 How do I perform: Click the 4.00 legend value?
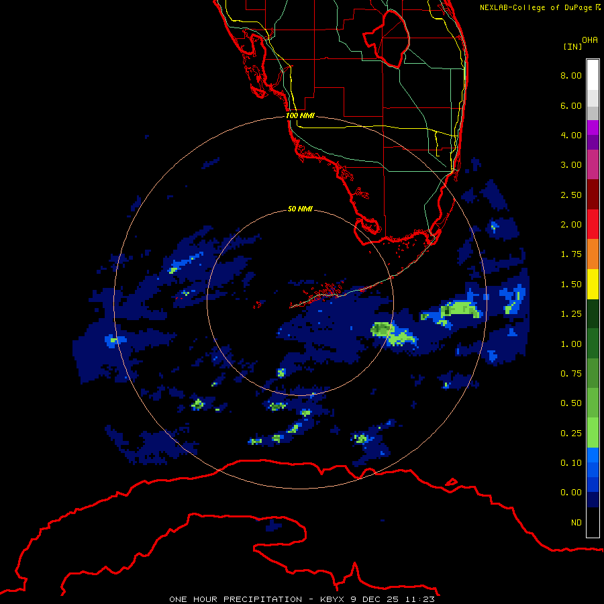[x=571, y=135]
